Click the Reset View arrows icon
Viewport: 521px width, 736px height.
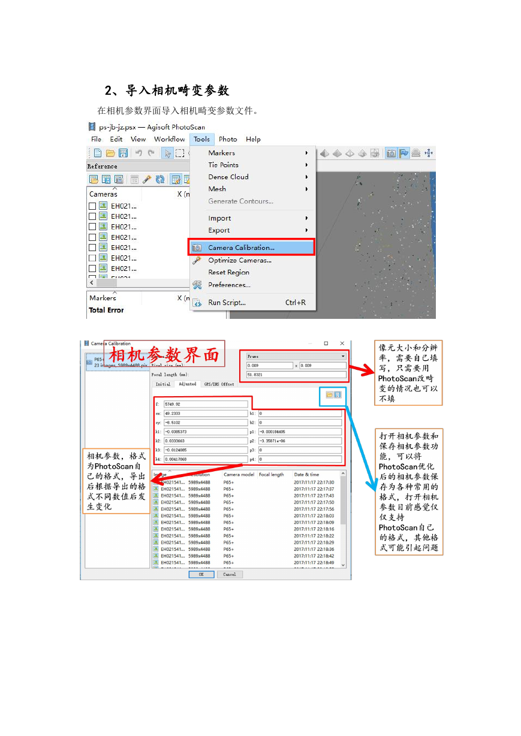[x=429, y=153]
